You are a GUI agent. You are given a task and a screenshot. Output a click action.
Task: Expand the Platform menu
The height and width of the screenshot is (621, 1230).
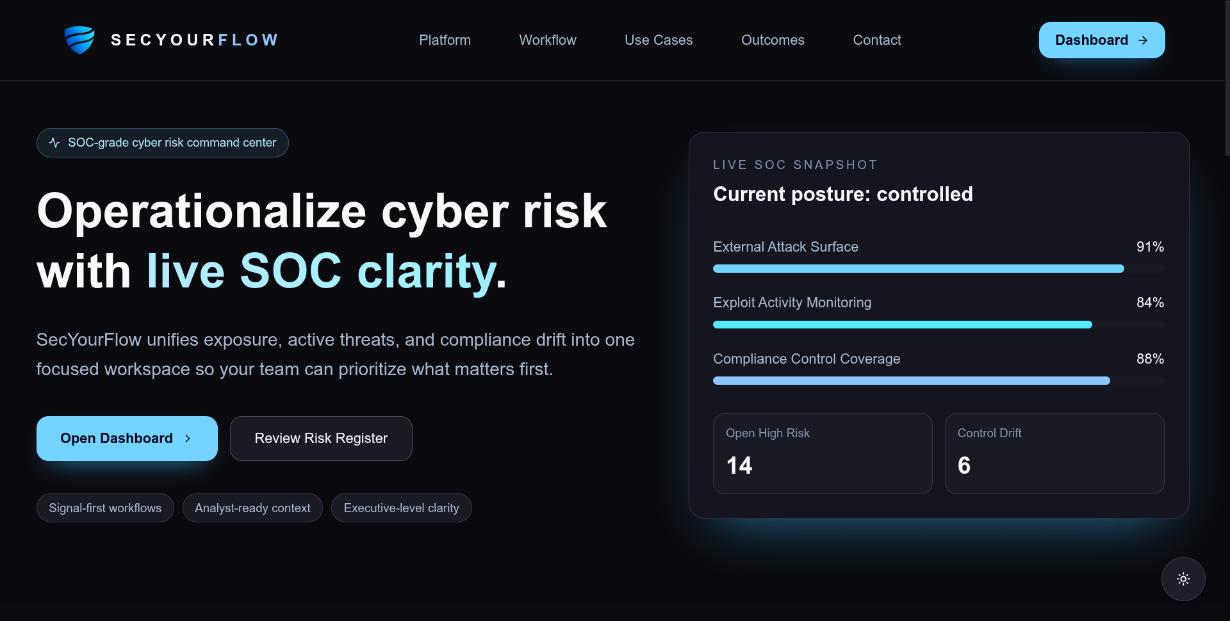445,40
